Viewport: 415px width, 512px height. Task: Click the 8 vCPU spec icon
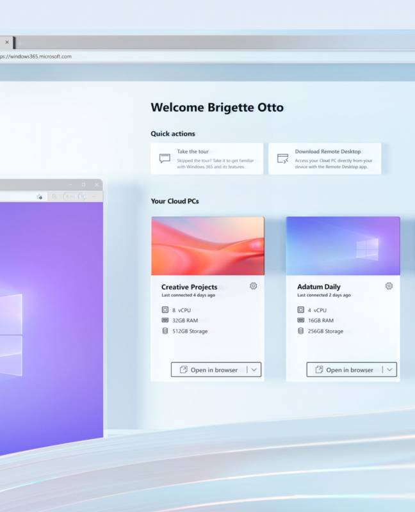[x=165, y=310]
